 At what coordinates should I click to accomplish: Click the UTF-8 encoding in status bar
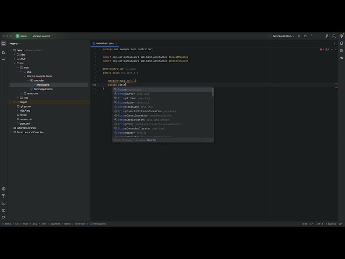click(x=319, y=224)
